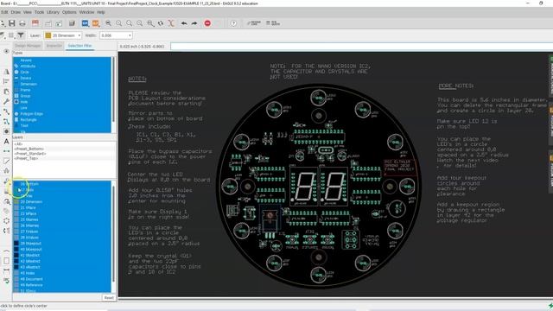Open the View menu
This screenshot has height=311, width=553.
point(28,12)
